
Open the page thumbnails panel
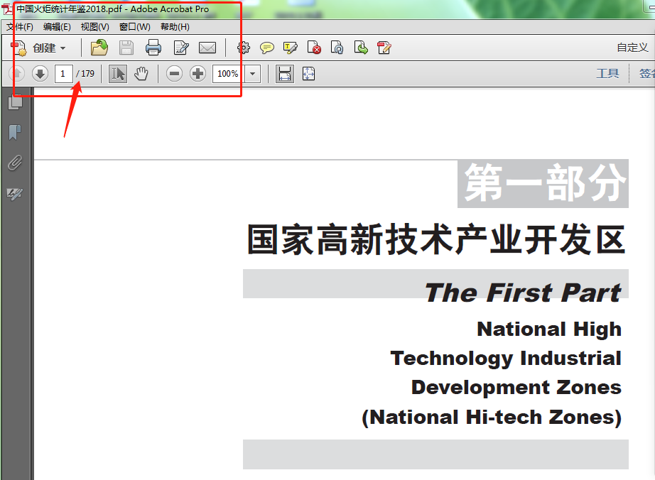[x=15, y=102]
